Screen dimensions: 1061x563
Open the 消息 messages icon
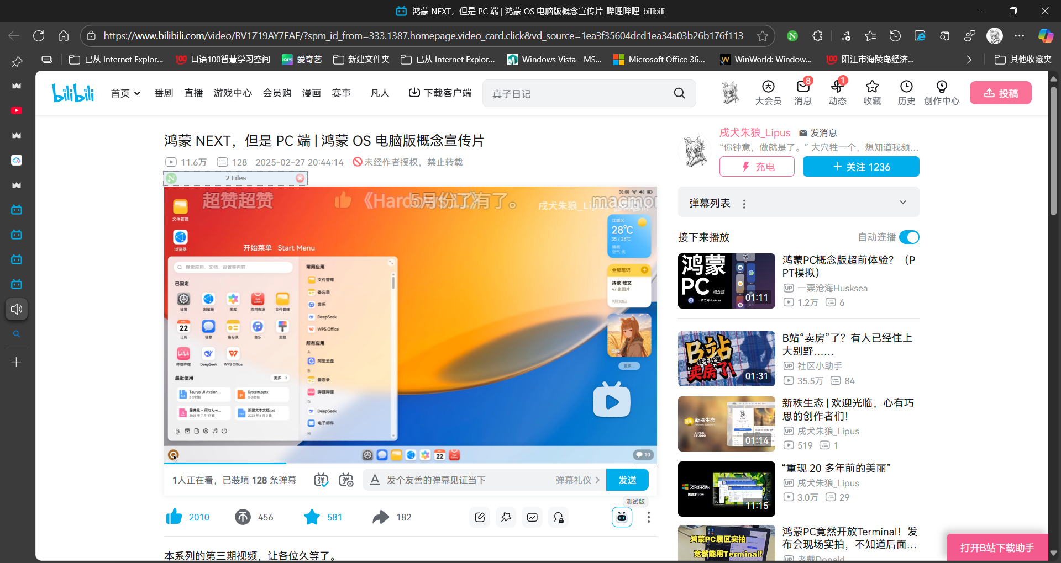(803, 93)
